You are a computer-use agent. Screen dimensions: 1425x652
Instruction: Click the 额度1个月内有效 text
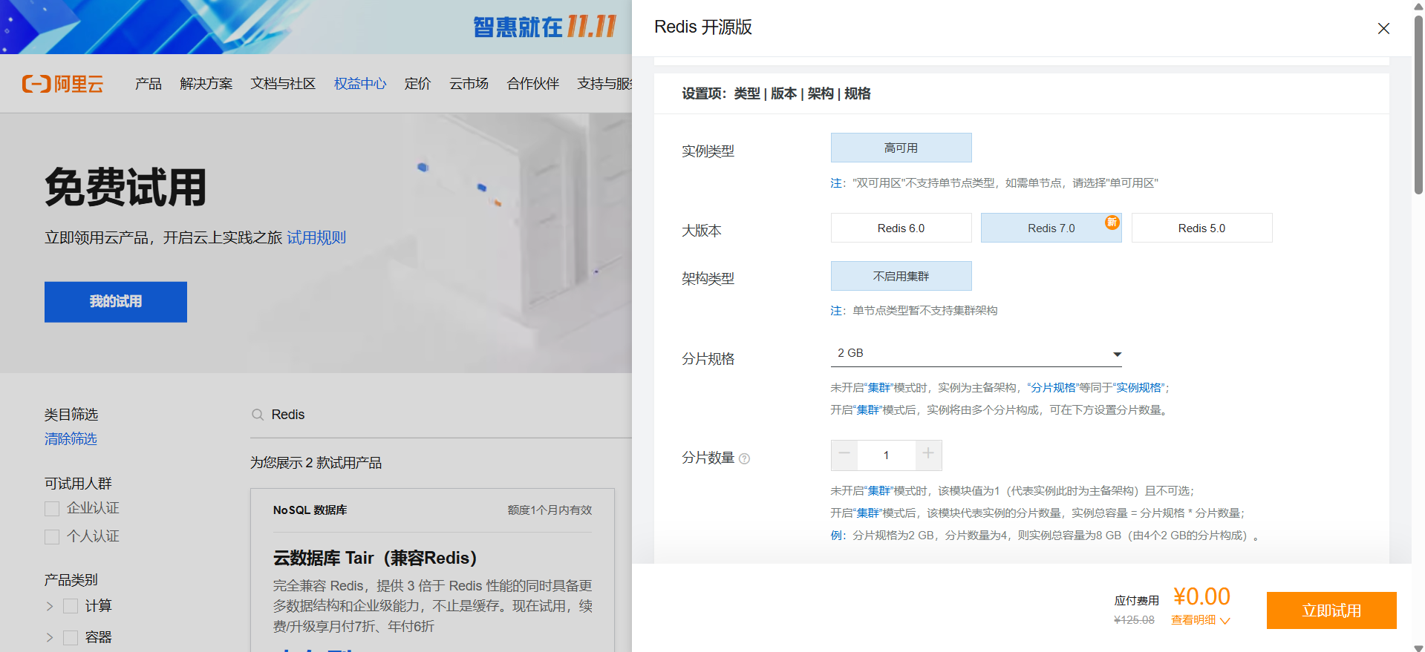[x=550, y=510]
